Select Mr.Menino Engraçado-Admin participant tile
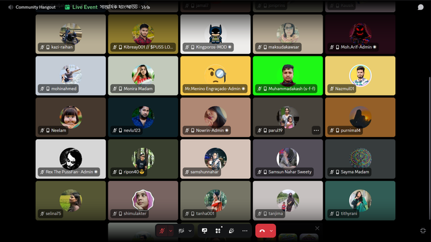Screen dimensions: 431x242 tap(215, 76)
